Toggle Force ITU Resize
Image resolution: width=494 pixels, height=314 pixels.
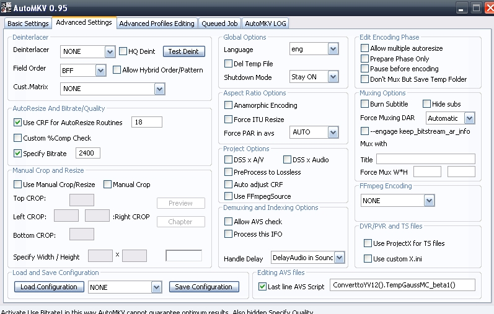[228, 119]
